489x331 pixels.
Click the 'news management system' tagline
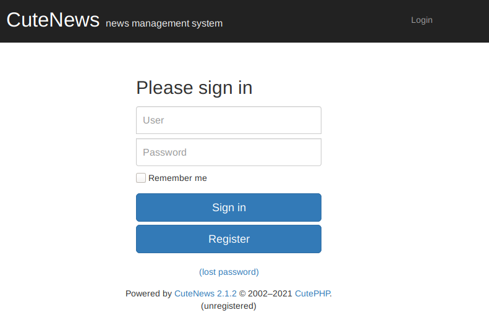coord(164,23)
